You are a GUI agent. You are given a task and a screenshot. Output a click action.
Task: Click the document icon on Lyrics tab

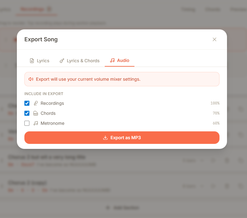(32, 61)
